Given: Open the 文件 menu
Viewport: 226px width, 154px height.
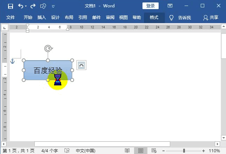Looking at the screenshot, I should pos(11,17).
